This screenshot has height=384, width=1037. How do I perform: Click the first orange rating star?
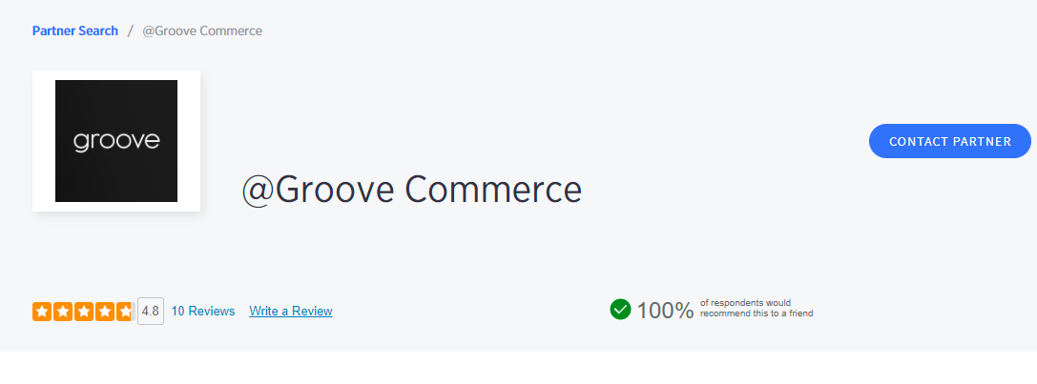tap(42, 312)
